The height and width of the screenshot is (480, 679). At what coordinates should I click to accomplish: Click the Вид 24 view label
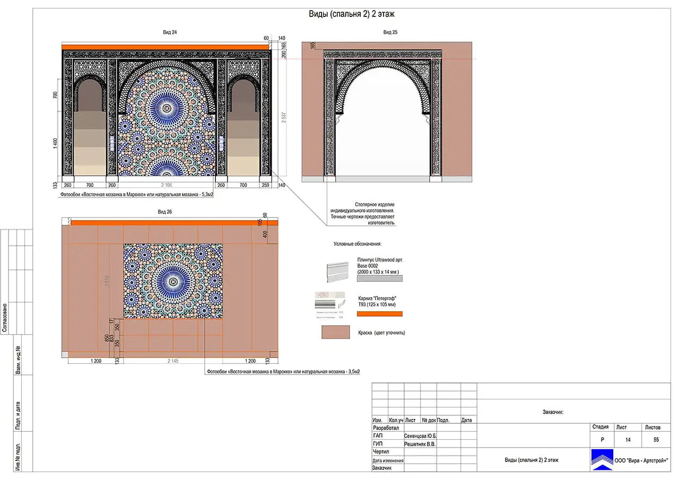pyautogui.click(x=170, y=32)
